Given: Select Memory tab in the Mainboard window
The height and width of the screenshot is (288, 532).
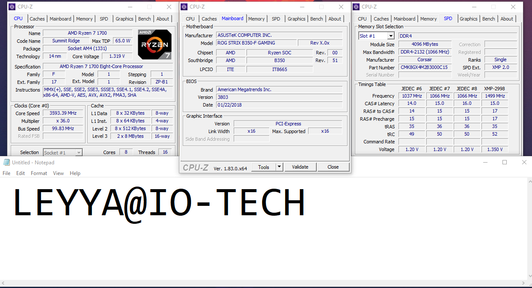Looking at the screenshot, I should (x=256, y=19).
